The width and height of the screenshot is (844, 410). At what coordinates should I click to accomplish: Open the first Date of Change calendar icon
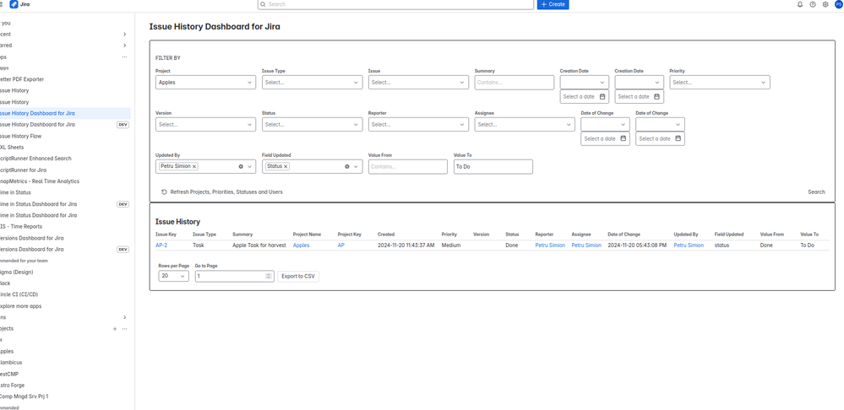pos(623,138)
